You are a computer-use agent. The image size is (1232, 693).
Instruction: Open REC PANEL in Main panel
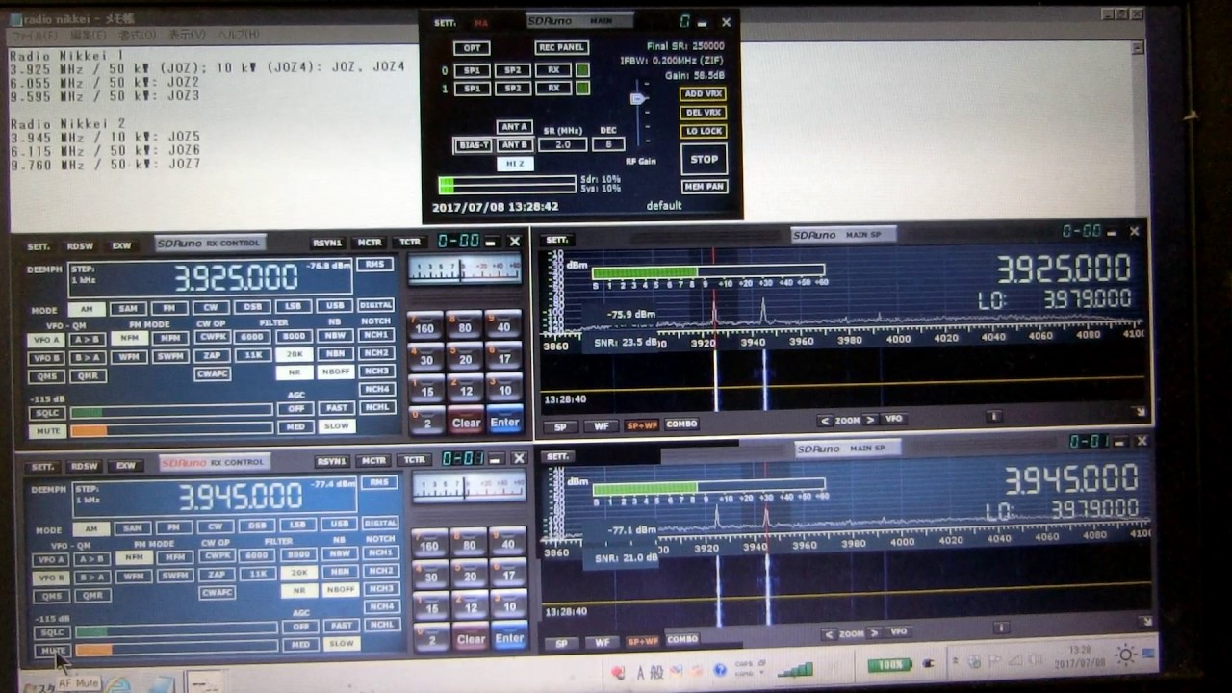click(562, 47)
